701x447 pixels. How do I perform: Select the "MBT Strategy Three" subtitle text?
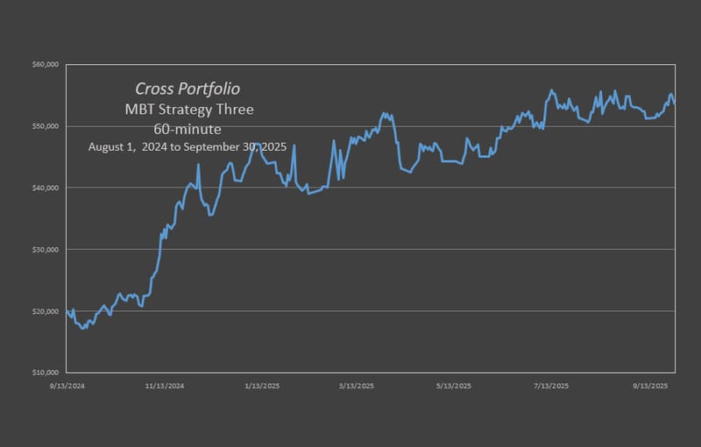[188, 110]
